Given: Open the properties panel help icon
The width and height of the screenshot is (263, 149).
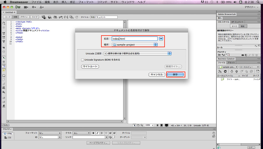Looking at the screenshot, I should (214, 133).
